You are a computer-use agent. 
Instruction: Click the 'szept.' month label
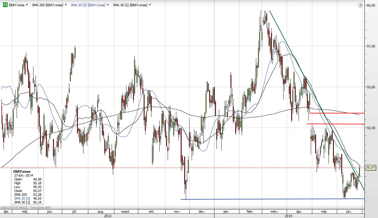point(126,212)
